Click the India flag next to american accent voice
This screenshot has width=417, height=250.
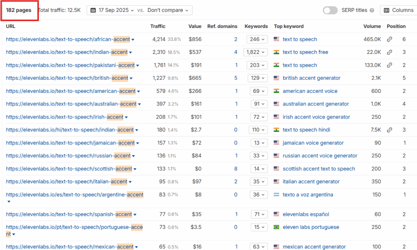click(277, 91)
